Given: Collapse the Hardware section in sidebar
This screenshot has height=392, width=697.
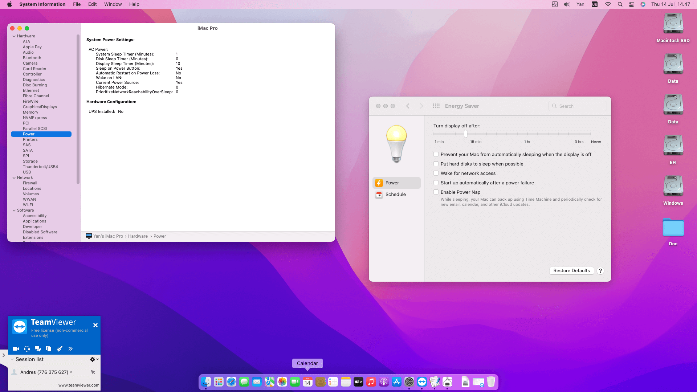Looking at the screenshot, I should pyautogui.click(x=14, y=36).
